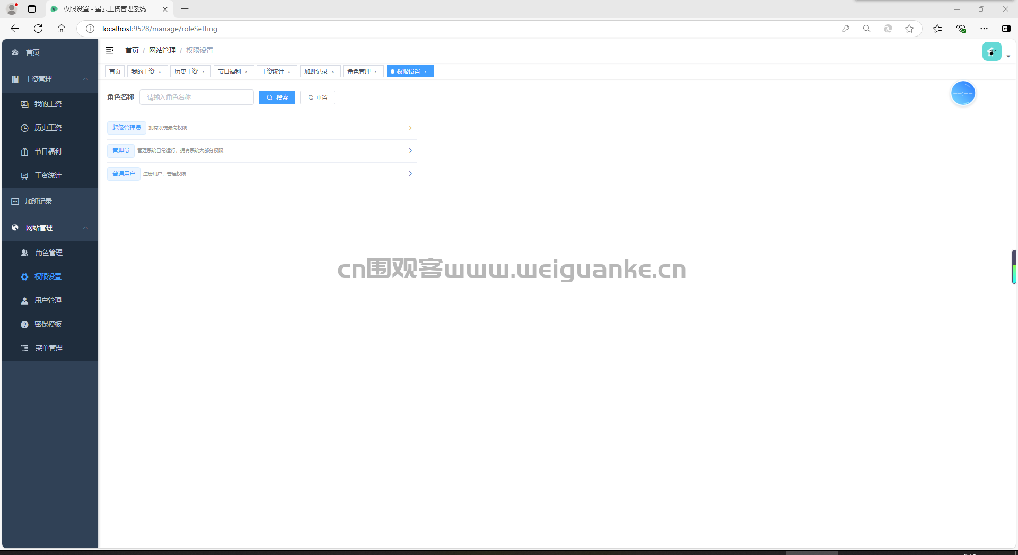Viewport: 1018px width, 555px height.
Task: Collapse the 网站管理 sidebar group
Action: pyautogui.click(x=50, y=228)
